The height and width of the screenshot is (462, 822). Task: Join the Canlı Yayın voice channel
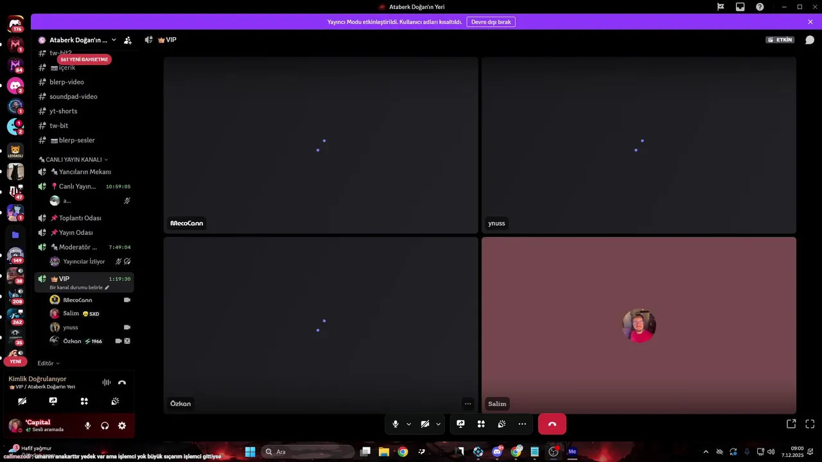tap(84, 186)
